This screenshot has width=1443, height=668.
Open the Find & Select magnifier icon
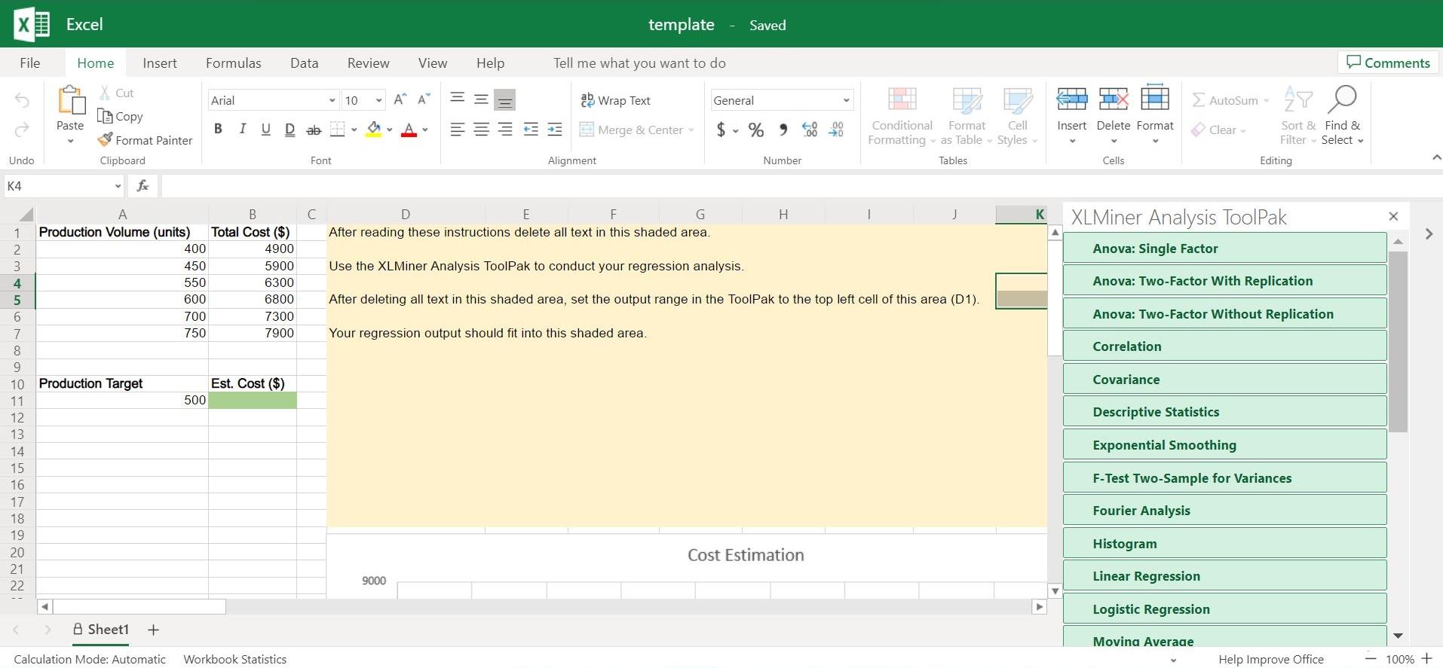[1342, 99]
